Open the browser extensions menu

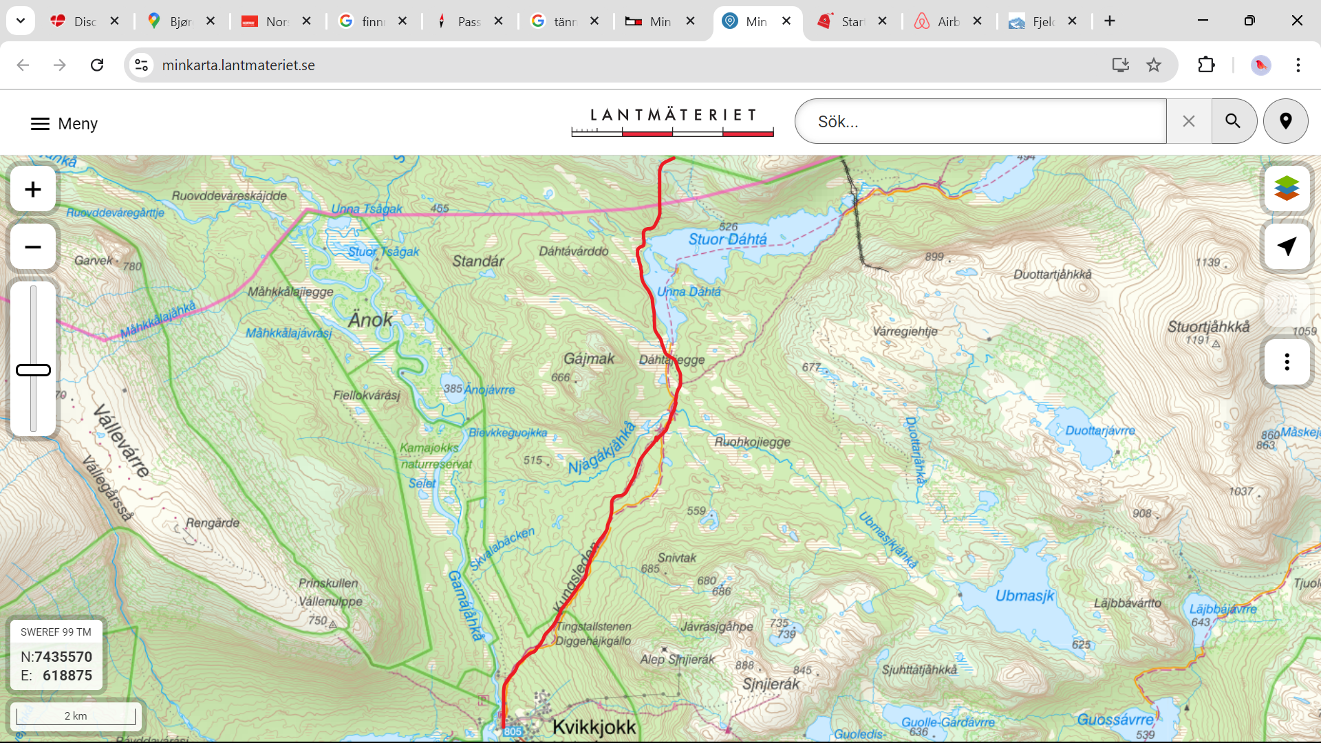coord(1206,65)
